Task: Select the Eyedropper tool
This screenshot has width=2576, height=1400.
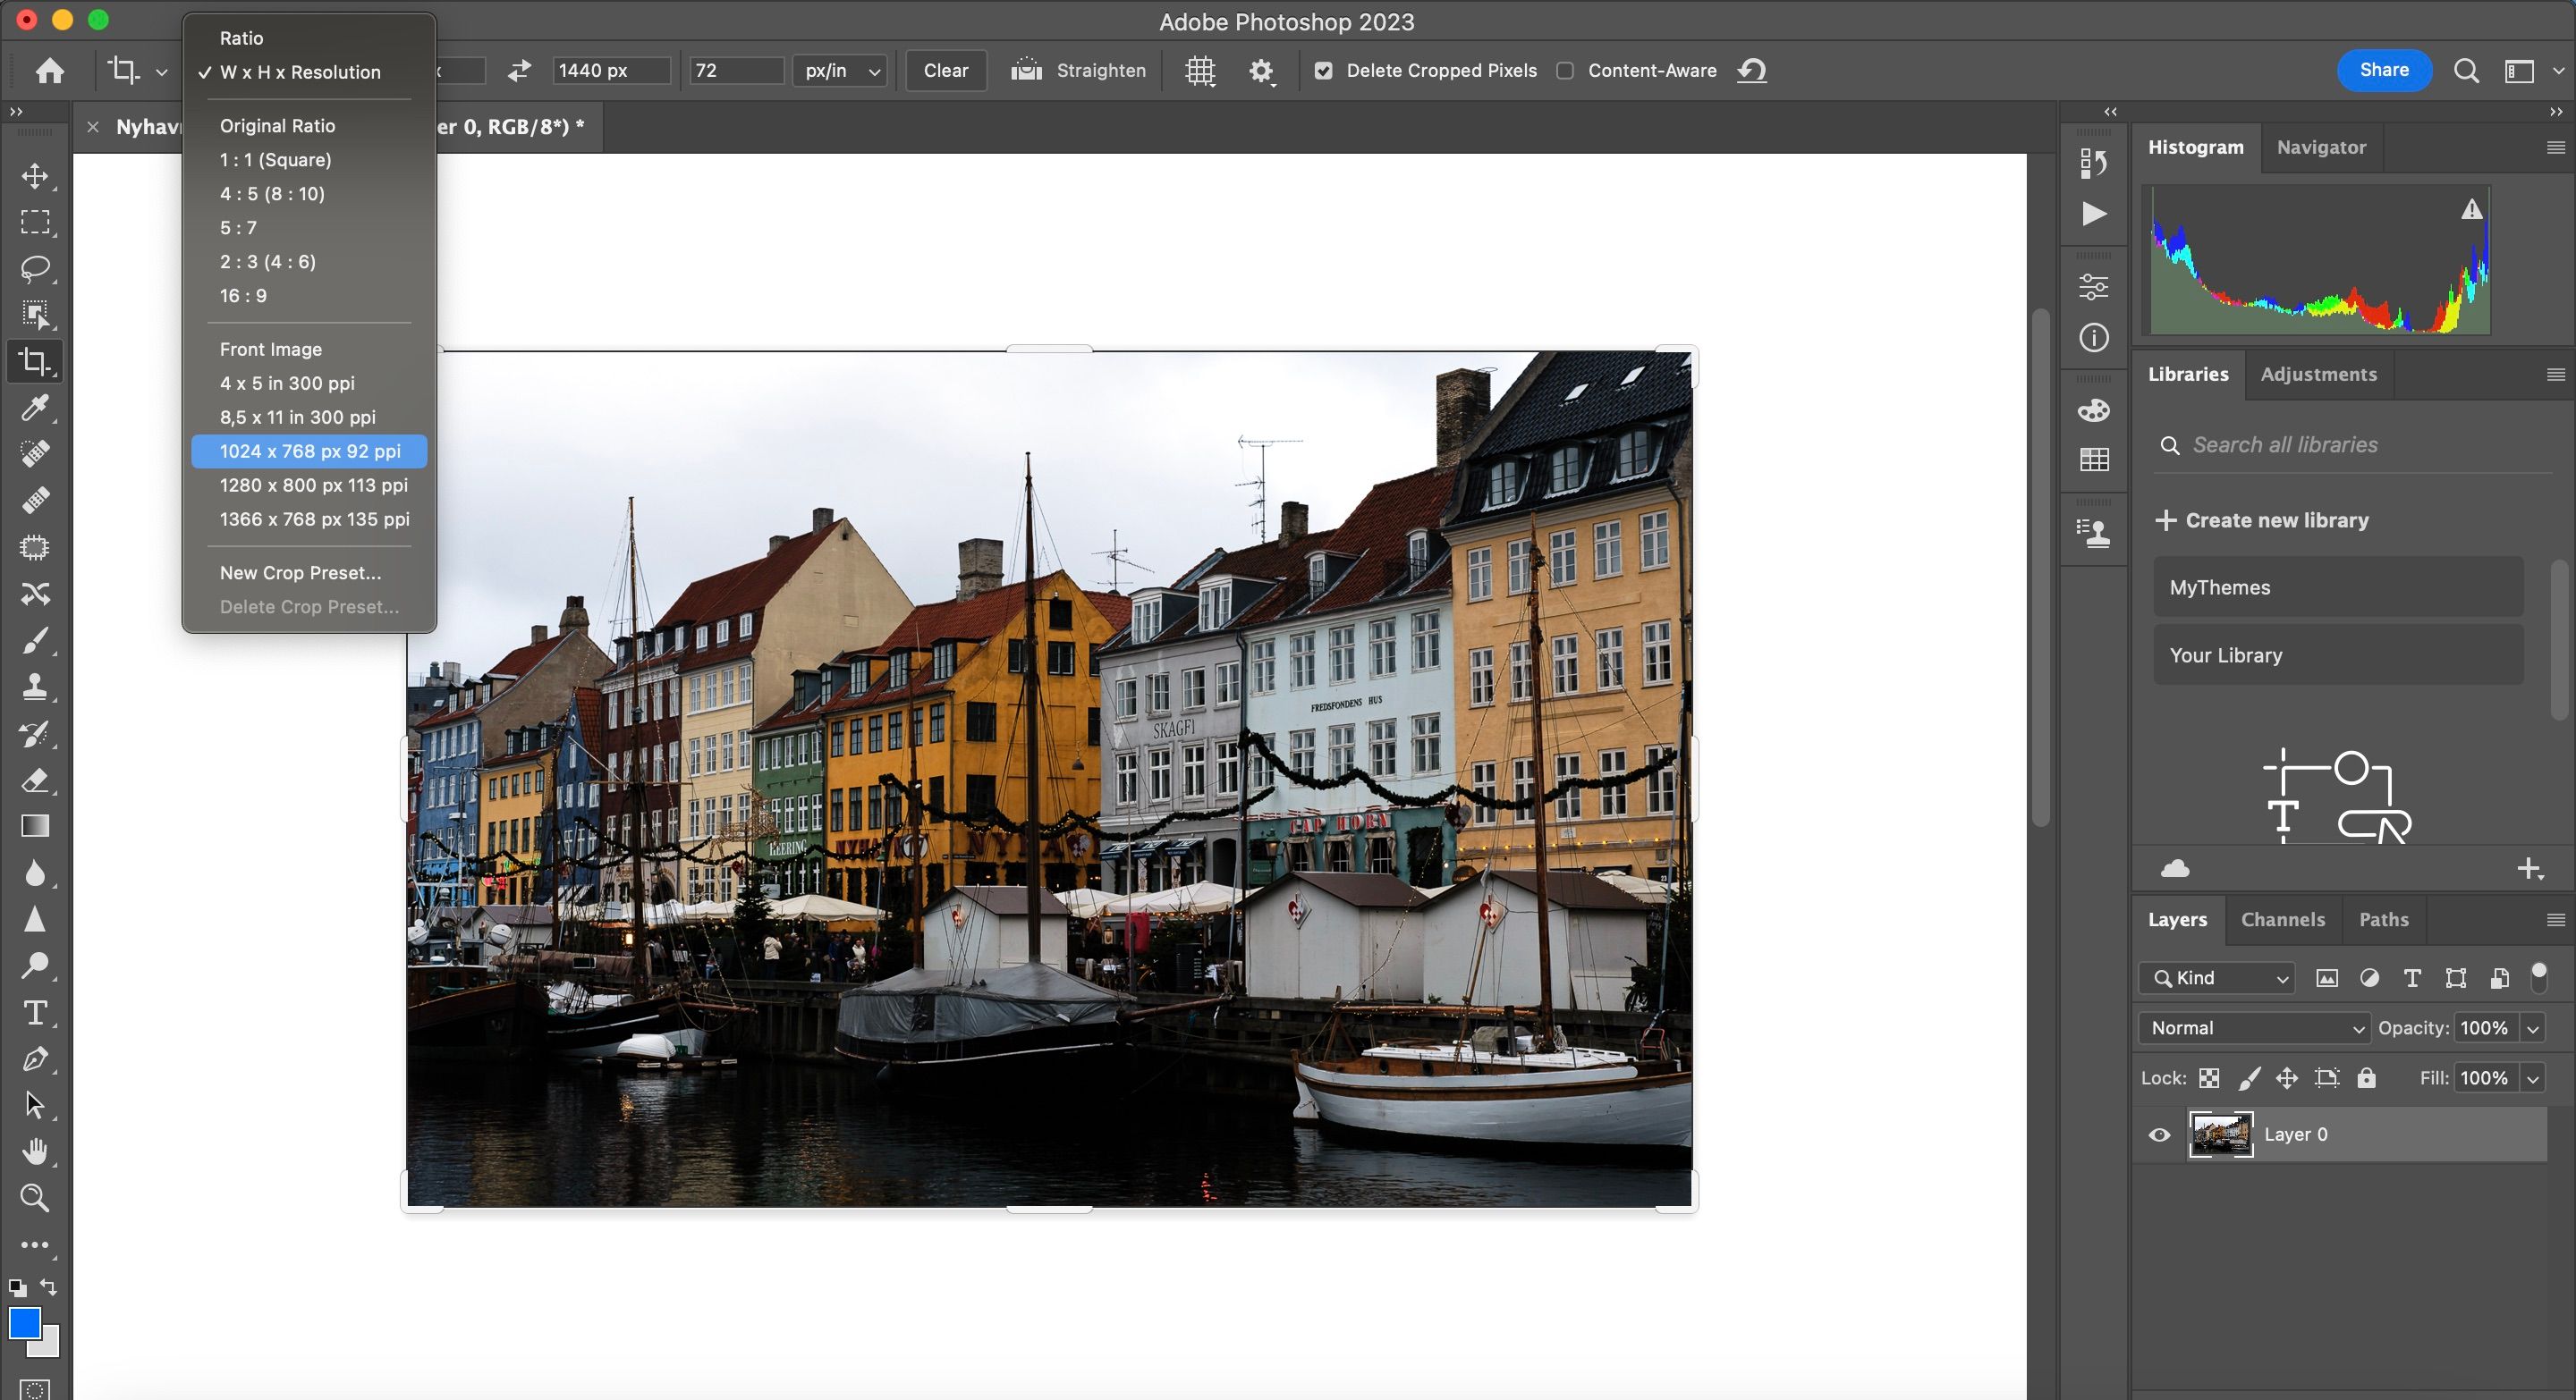Action: pyautogui.click(x=35, y=407)
